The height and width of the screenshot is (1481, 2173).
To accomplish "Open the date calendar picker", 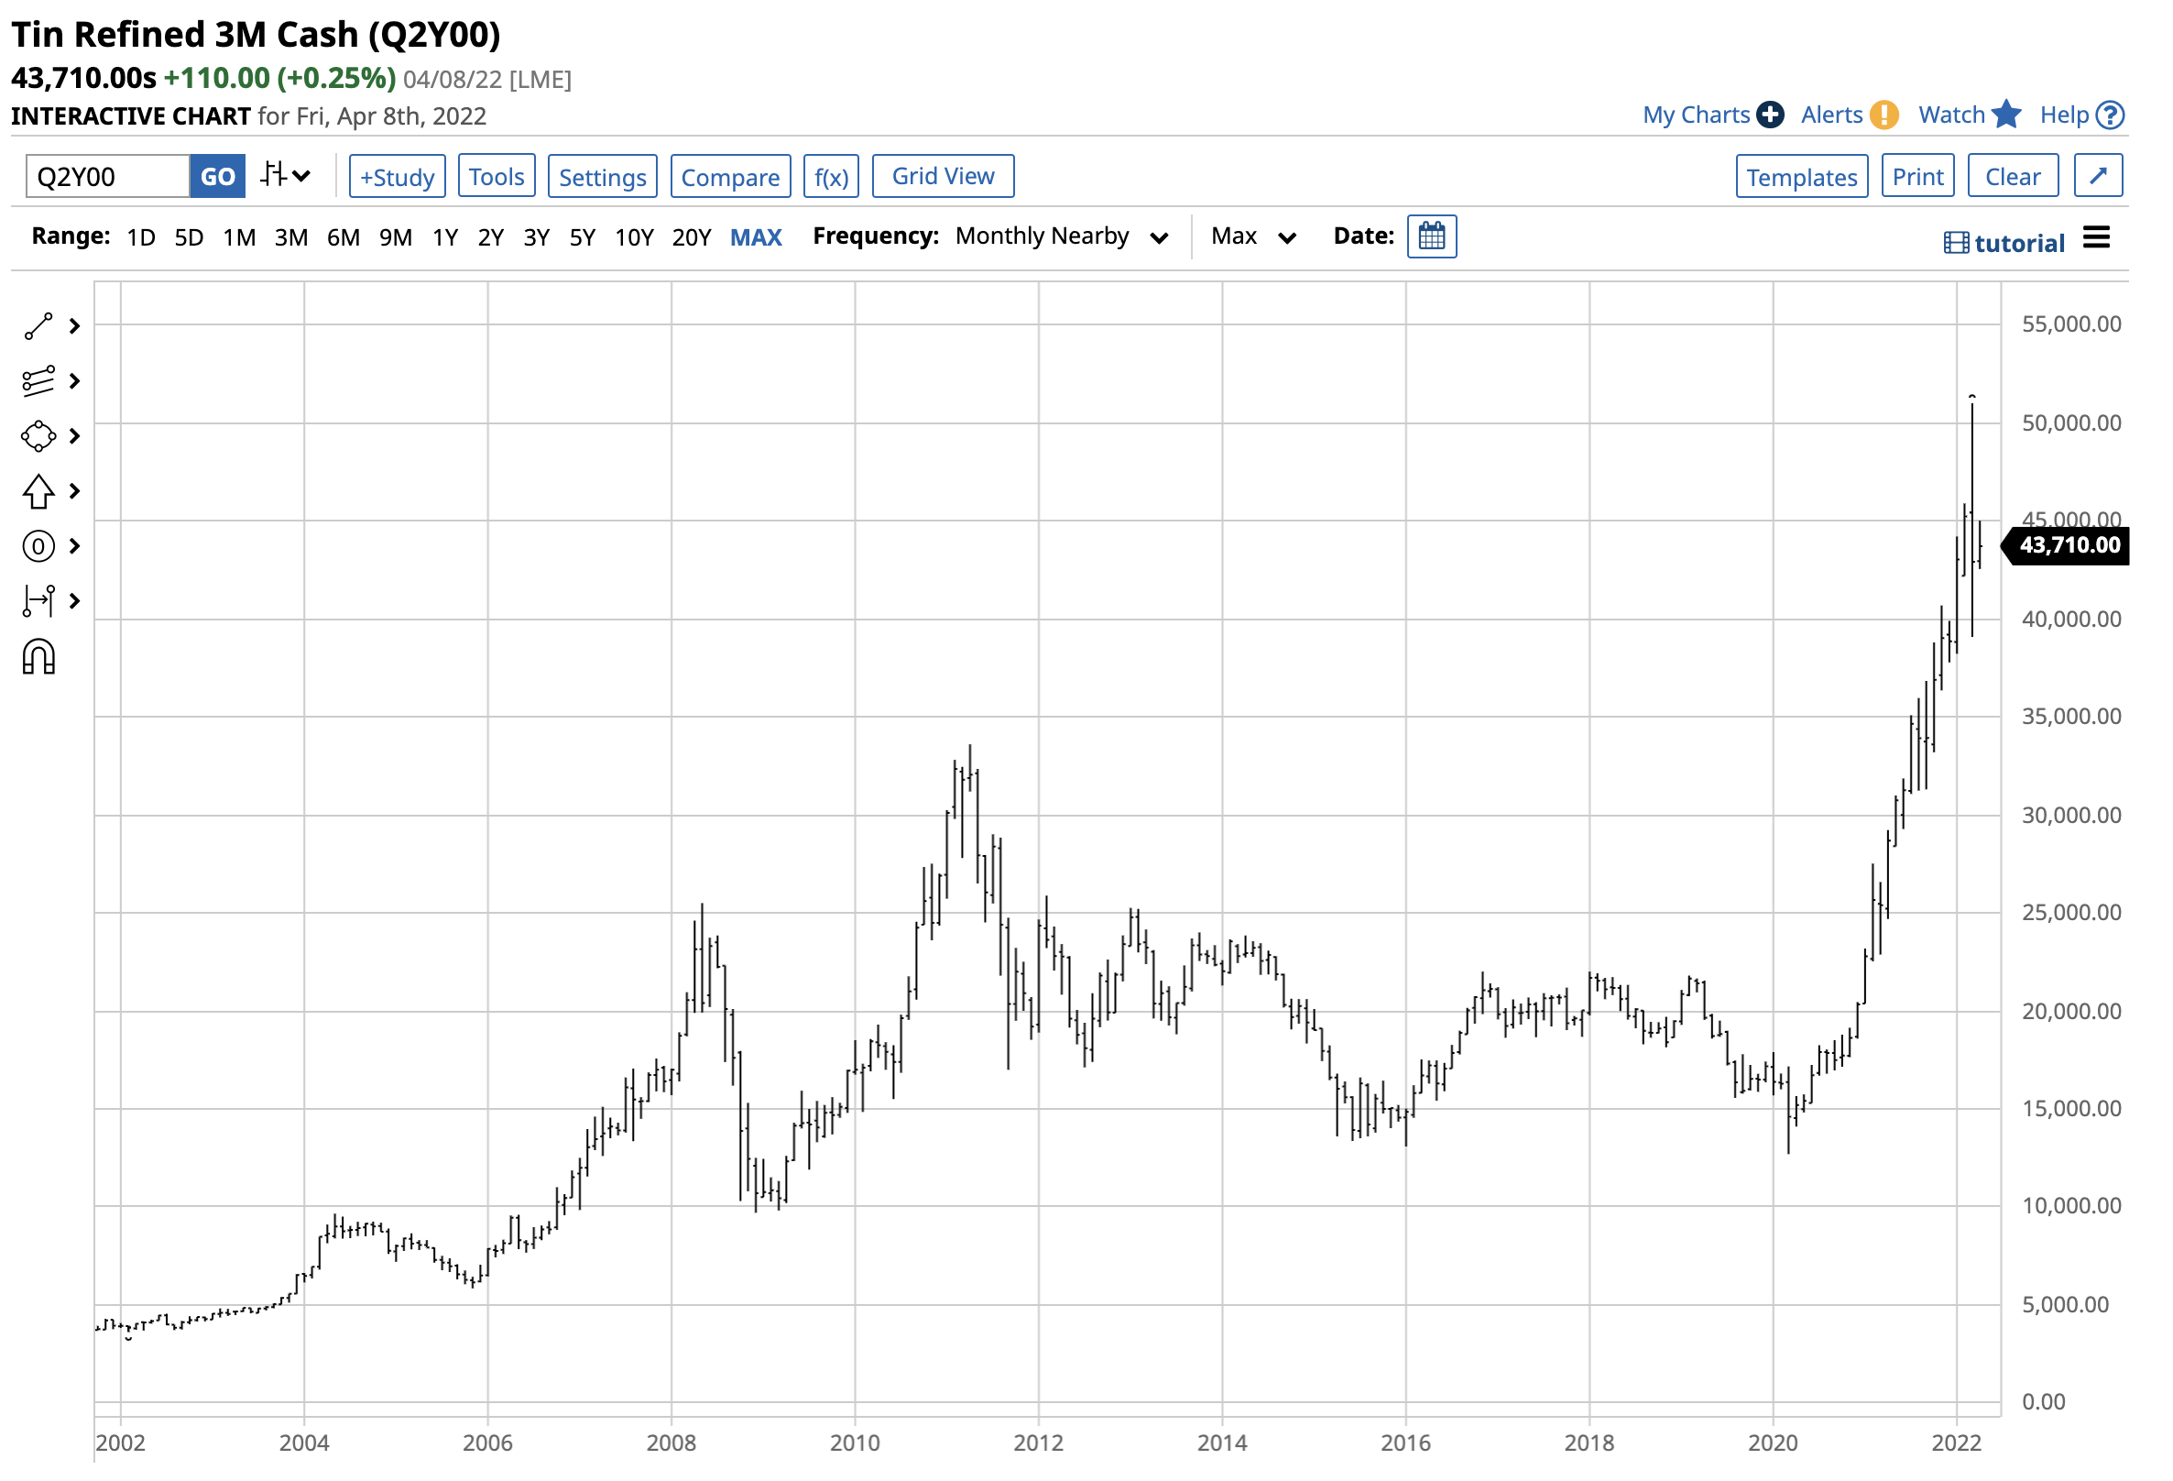I will click(x=1432, y=236).
